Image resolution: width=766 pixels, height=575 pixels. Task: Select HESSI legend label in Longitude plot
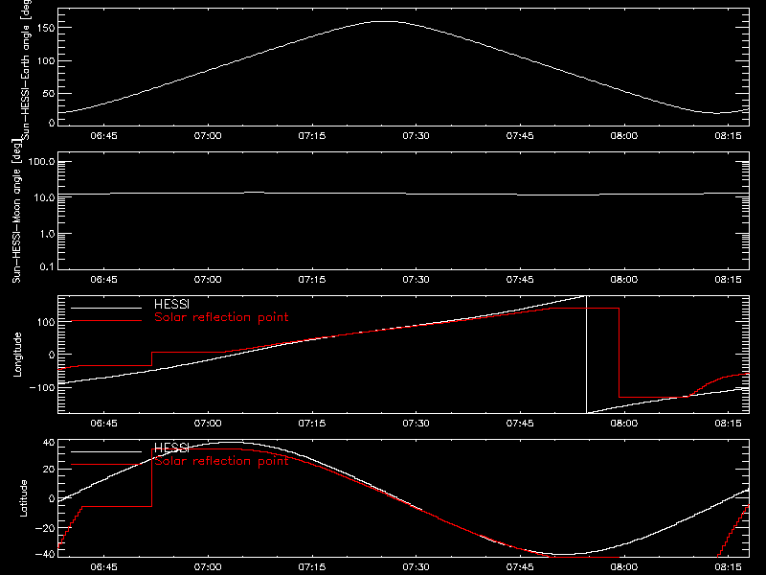pos(171,304)
